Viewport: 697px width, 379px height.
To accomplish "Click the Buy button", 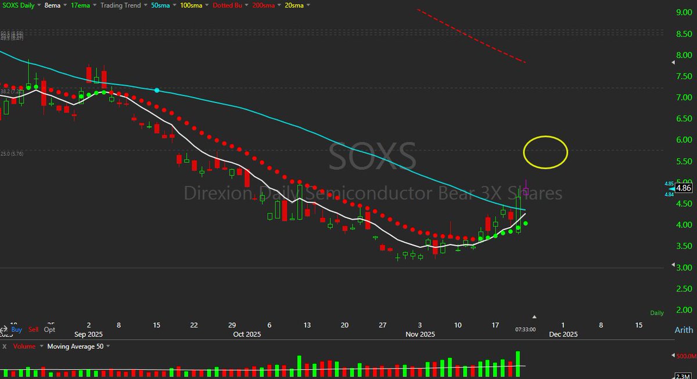I will click(17, 329).
